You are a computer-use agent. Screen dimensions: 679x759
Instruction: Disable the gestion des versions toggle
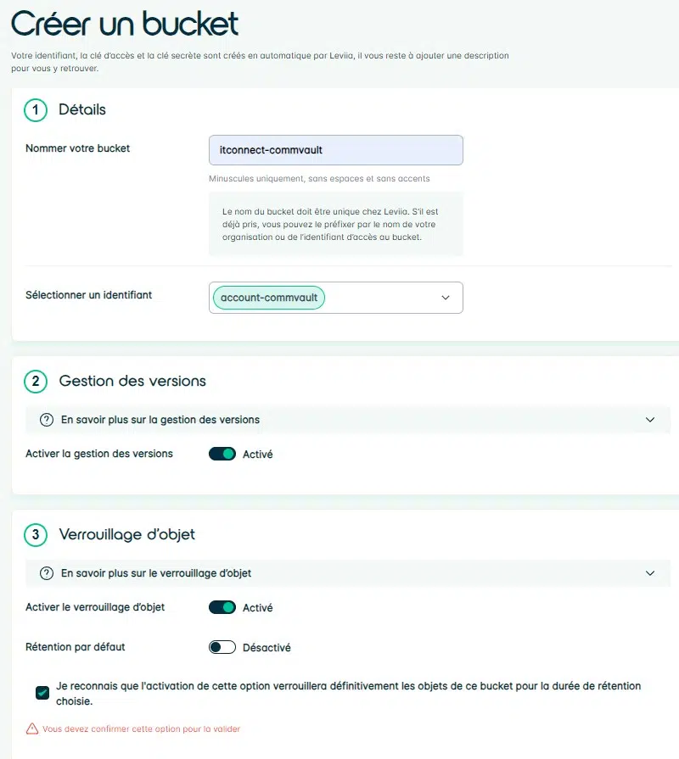(x=222, y=454)
